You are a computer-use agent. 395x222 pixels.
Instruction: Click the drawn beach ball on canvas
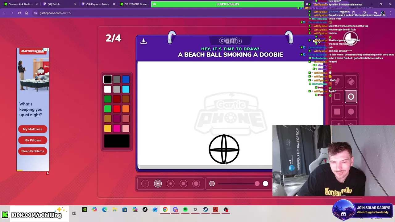pos(224,149)
